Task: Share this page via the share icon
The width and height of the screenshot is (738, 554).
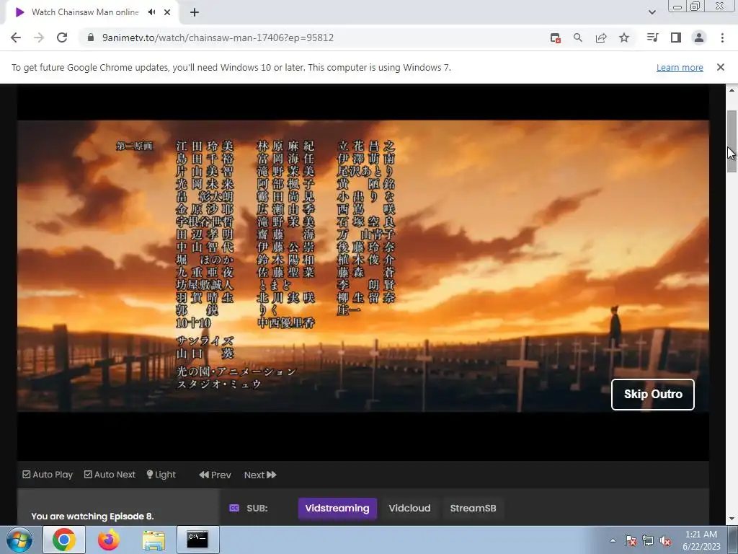Action: click(x=601, y=38)
